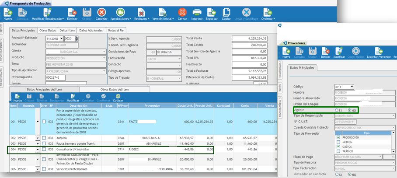Viewport: 397px width, 178px height.
Task: Click the Nº Presupuesto input field
Action: click(x=56, y=77)
